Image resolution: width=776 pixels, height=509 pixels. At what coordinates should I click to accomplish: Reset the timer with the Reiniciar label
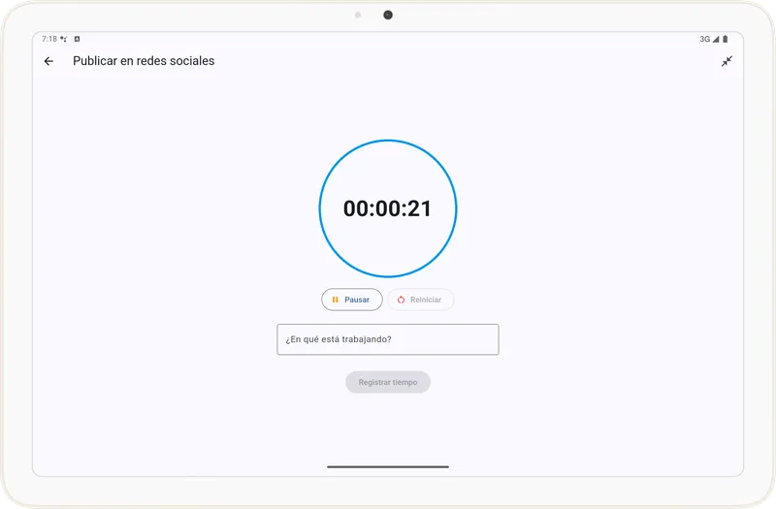pos(426,300)
